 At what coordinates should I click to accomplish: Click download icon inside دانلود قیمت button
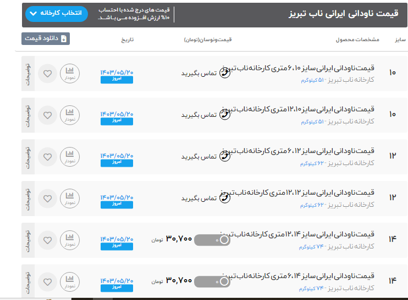pos(63,39)
